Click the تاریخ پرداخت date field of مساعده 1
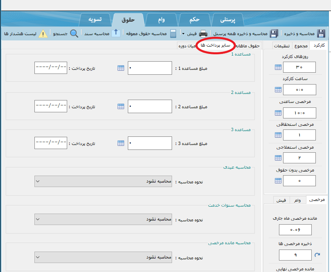 pos(51,68)
